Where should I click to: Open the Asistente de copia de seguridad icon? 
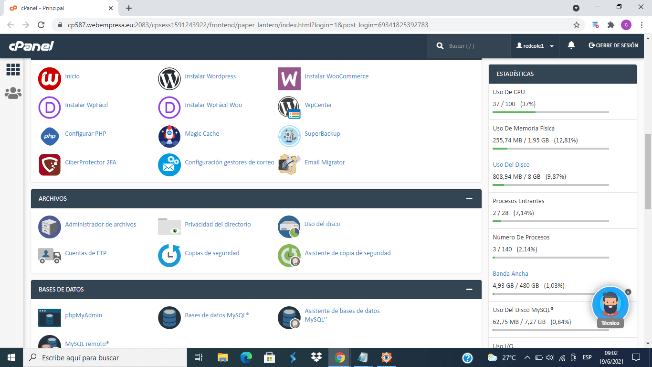point(289,256)
